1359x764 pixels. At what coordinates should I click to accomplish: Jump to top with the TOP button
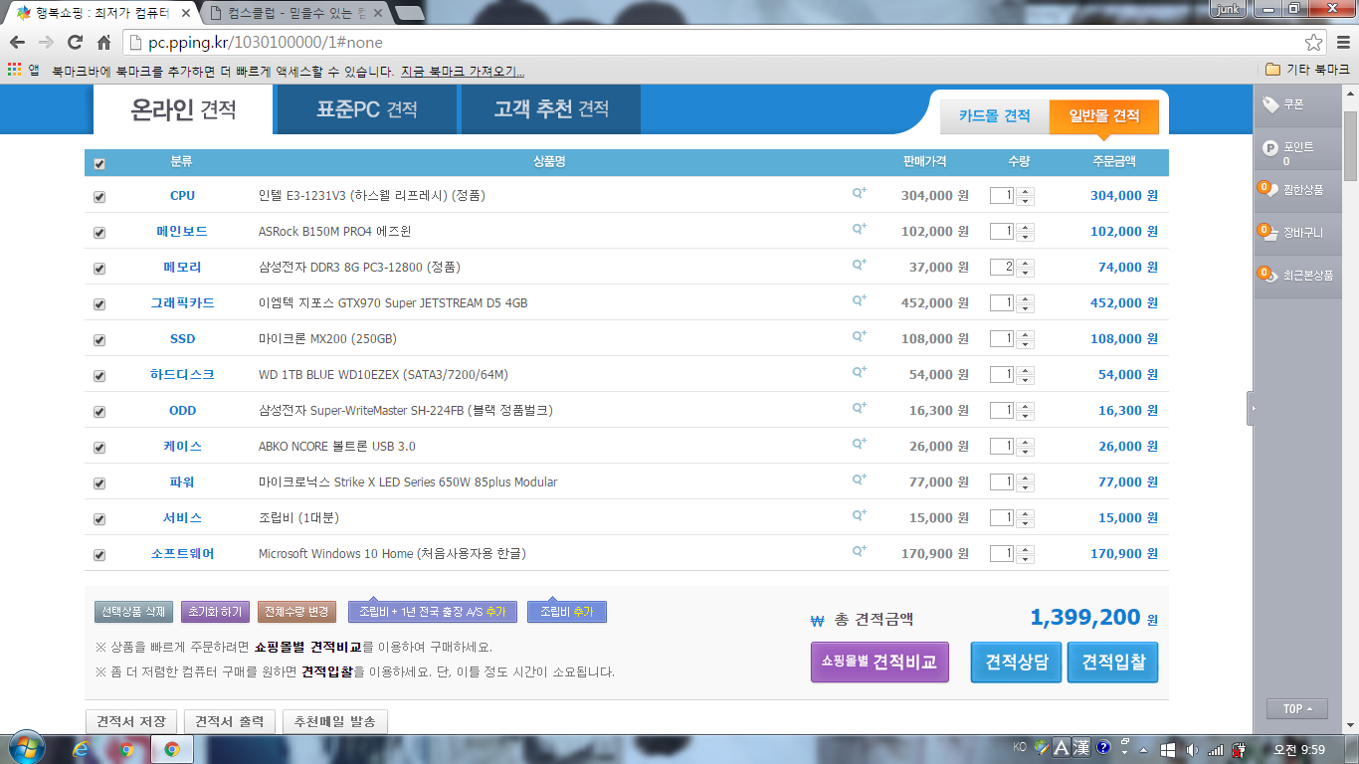coord(1297,708)
